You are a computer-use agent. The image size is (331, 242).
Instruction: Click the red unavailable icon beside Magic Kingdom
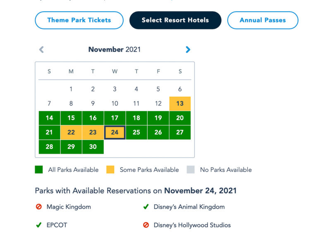tap(39, 206)
